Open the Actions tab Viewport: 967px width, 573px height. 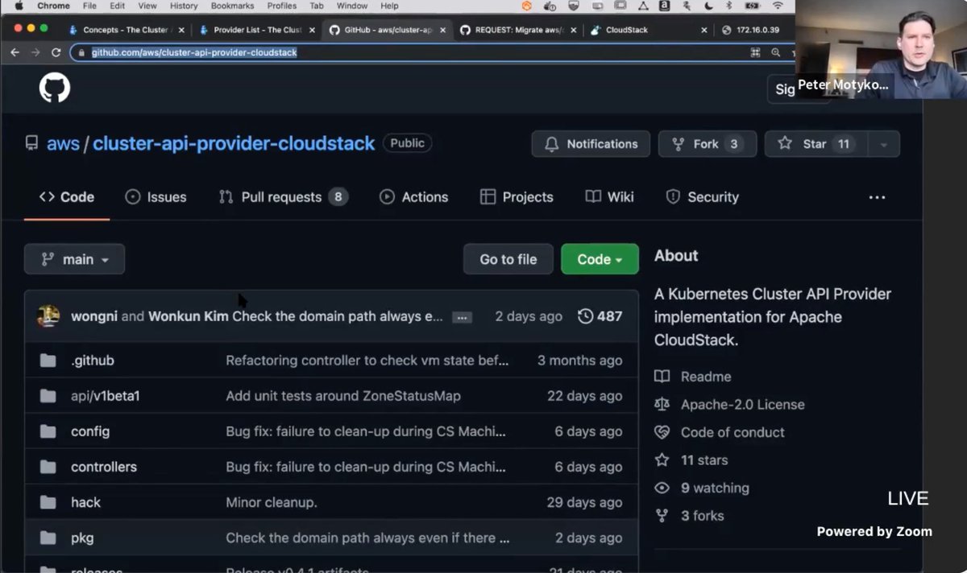[413, 197]
